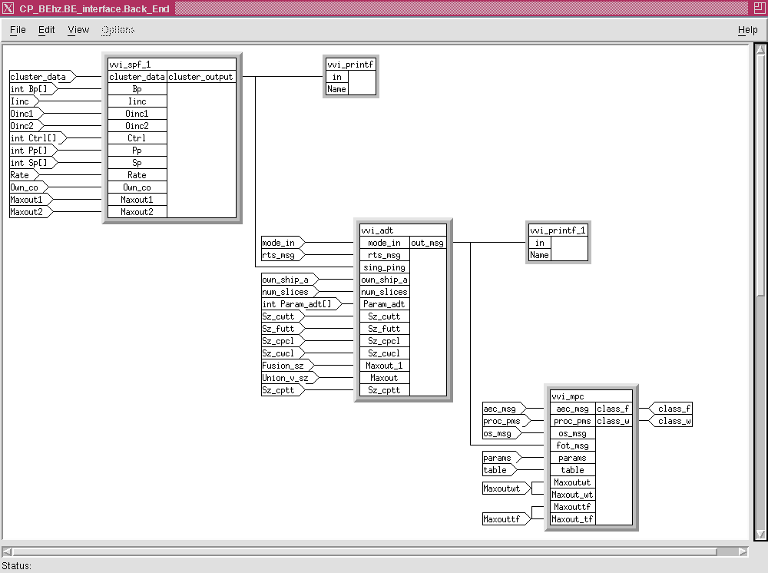Open the Edit menu
This screenshot has height=573, width=768.
point(47,30)
